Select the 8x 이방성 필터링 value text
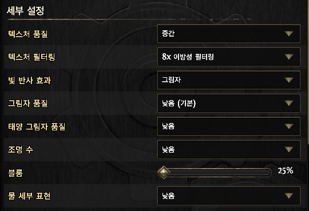 [x=188, y=57]
